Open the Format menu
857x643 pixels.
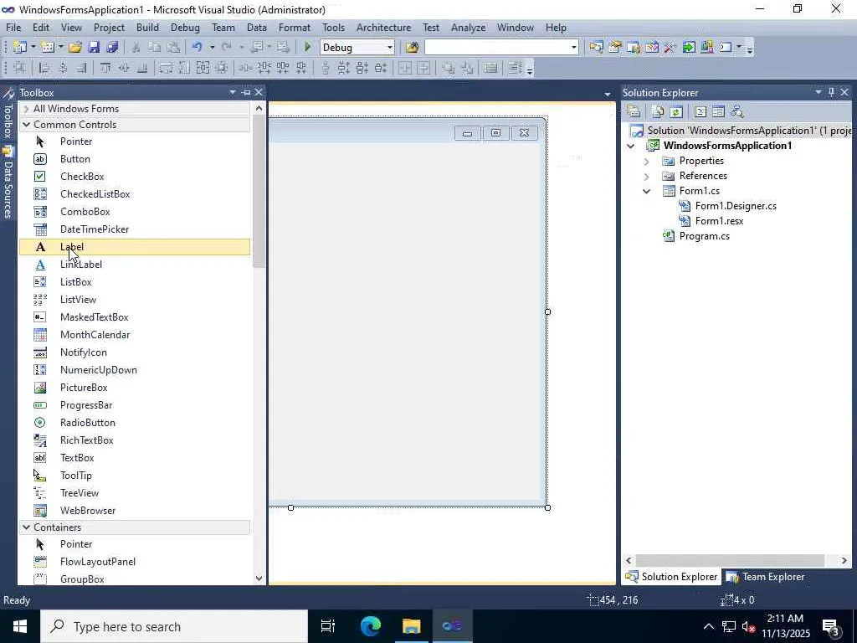294,28
